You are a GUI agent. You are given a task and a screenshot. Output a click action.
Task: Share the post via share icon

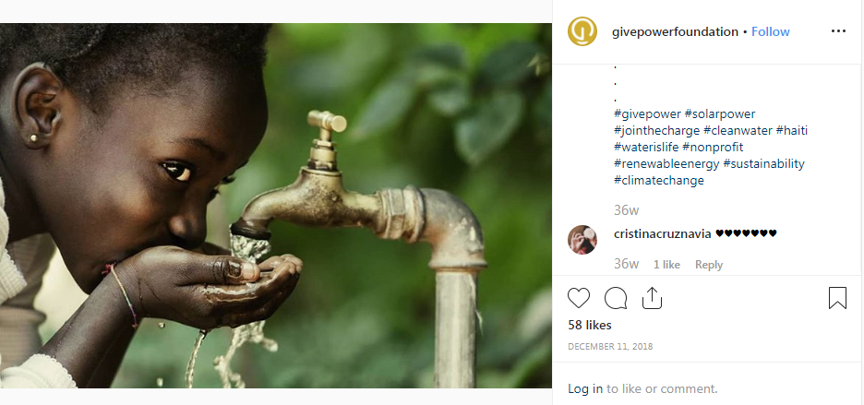coord(652,298)
